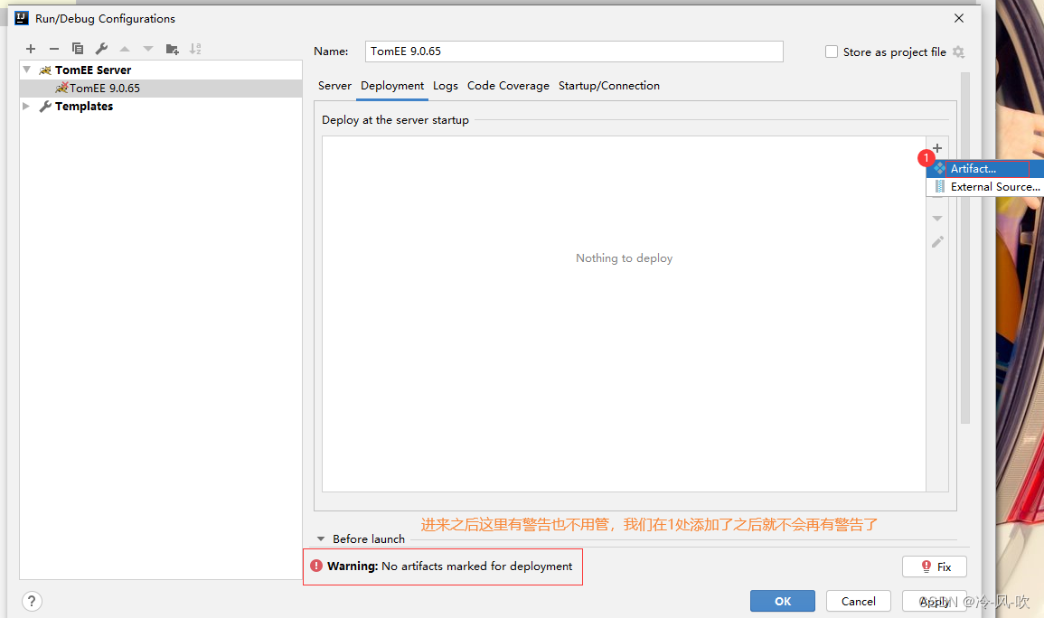The image size is (1044, 618).
Task: Select the Deployment tab
Action: click(x=392, y=86)
